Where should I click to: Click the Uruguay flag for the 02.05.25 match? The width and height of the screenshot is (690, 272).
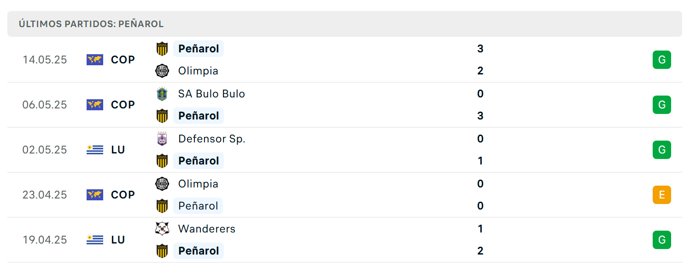pos(95,150)
